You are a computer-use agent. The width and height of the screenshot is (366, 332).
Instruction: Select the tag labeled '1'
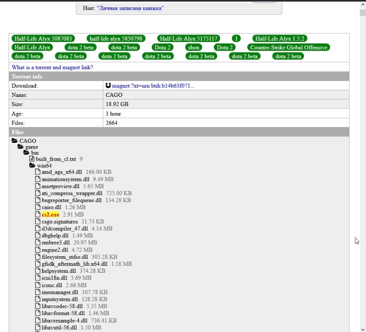coord(236,38)
